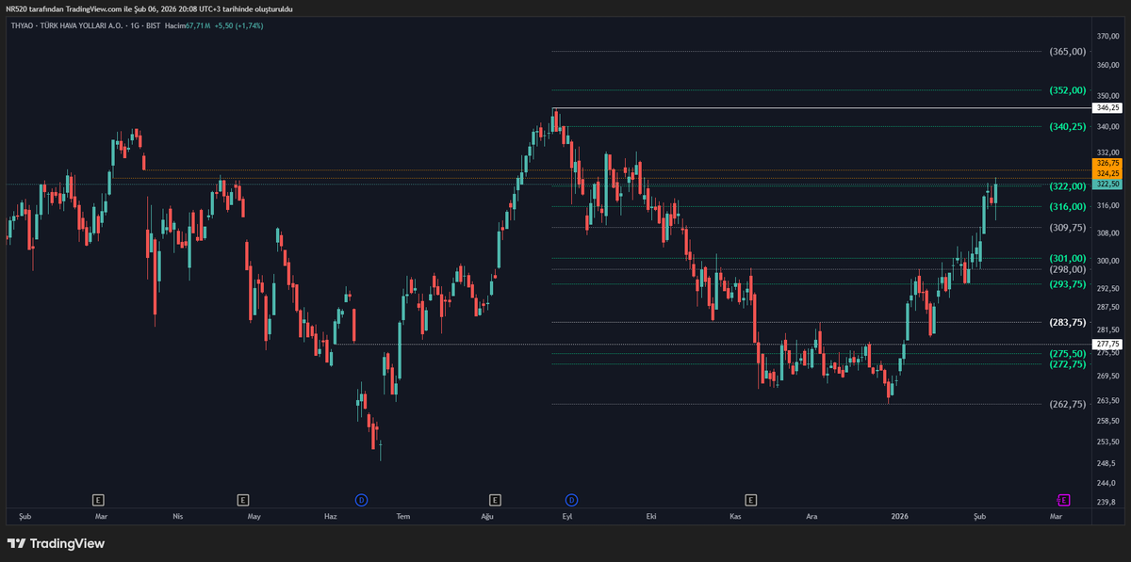Image resolution: width=1131 pixels, height=562 pixels.
Task: Click the Kas month on the time axis
Action: click(x=736, y=517)
